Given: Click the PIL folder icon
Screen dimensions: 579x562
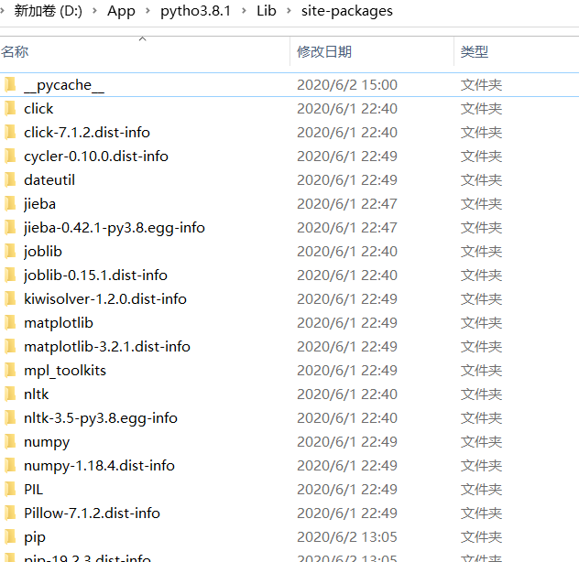Looking at the screenshot, I should [x=10, y=490].
